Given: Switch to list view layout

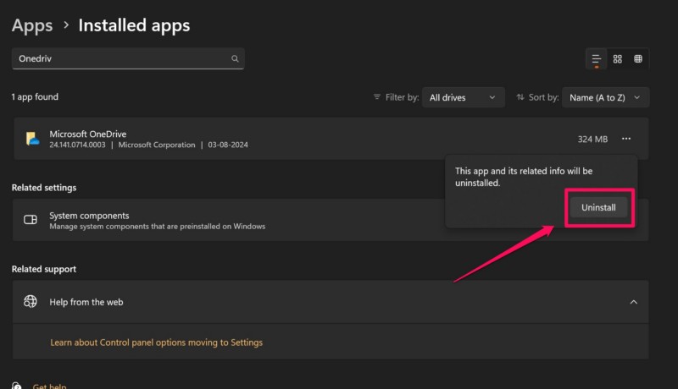Looking at the screenshot, I should coord(597,58).
